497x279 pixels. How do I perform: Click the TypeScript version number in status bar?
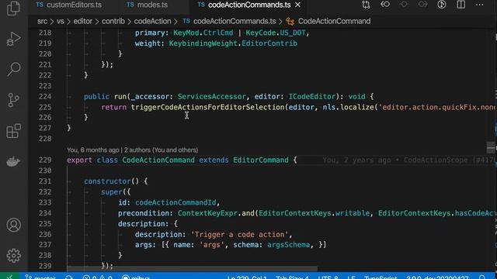tap(437, 277)
